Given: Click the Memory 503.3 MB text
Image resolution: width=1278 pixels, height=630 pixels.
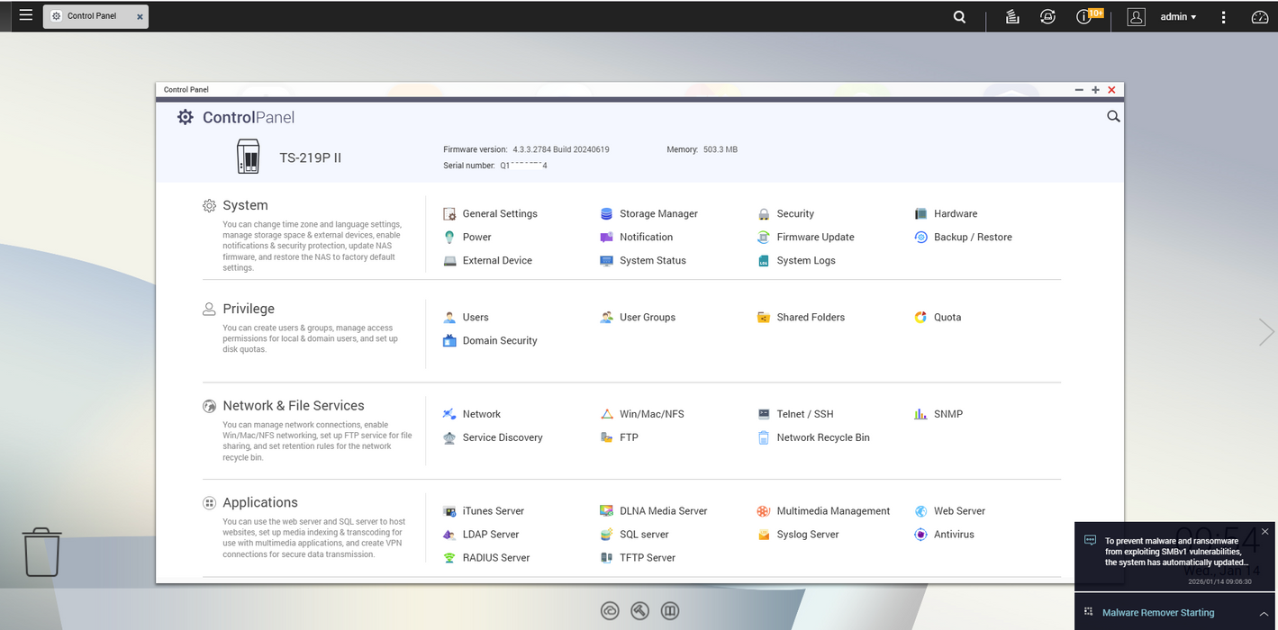Looking at the screenshot, I should tap(702, 149).
